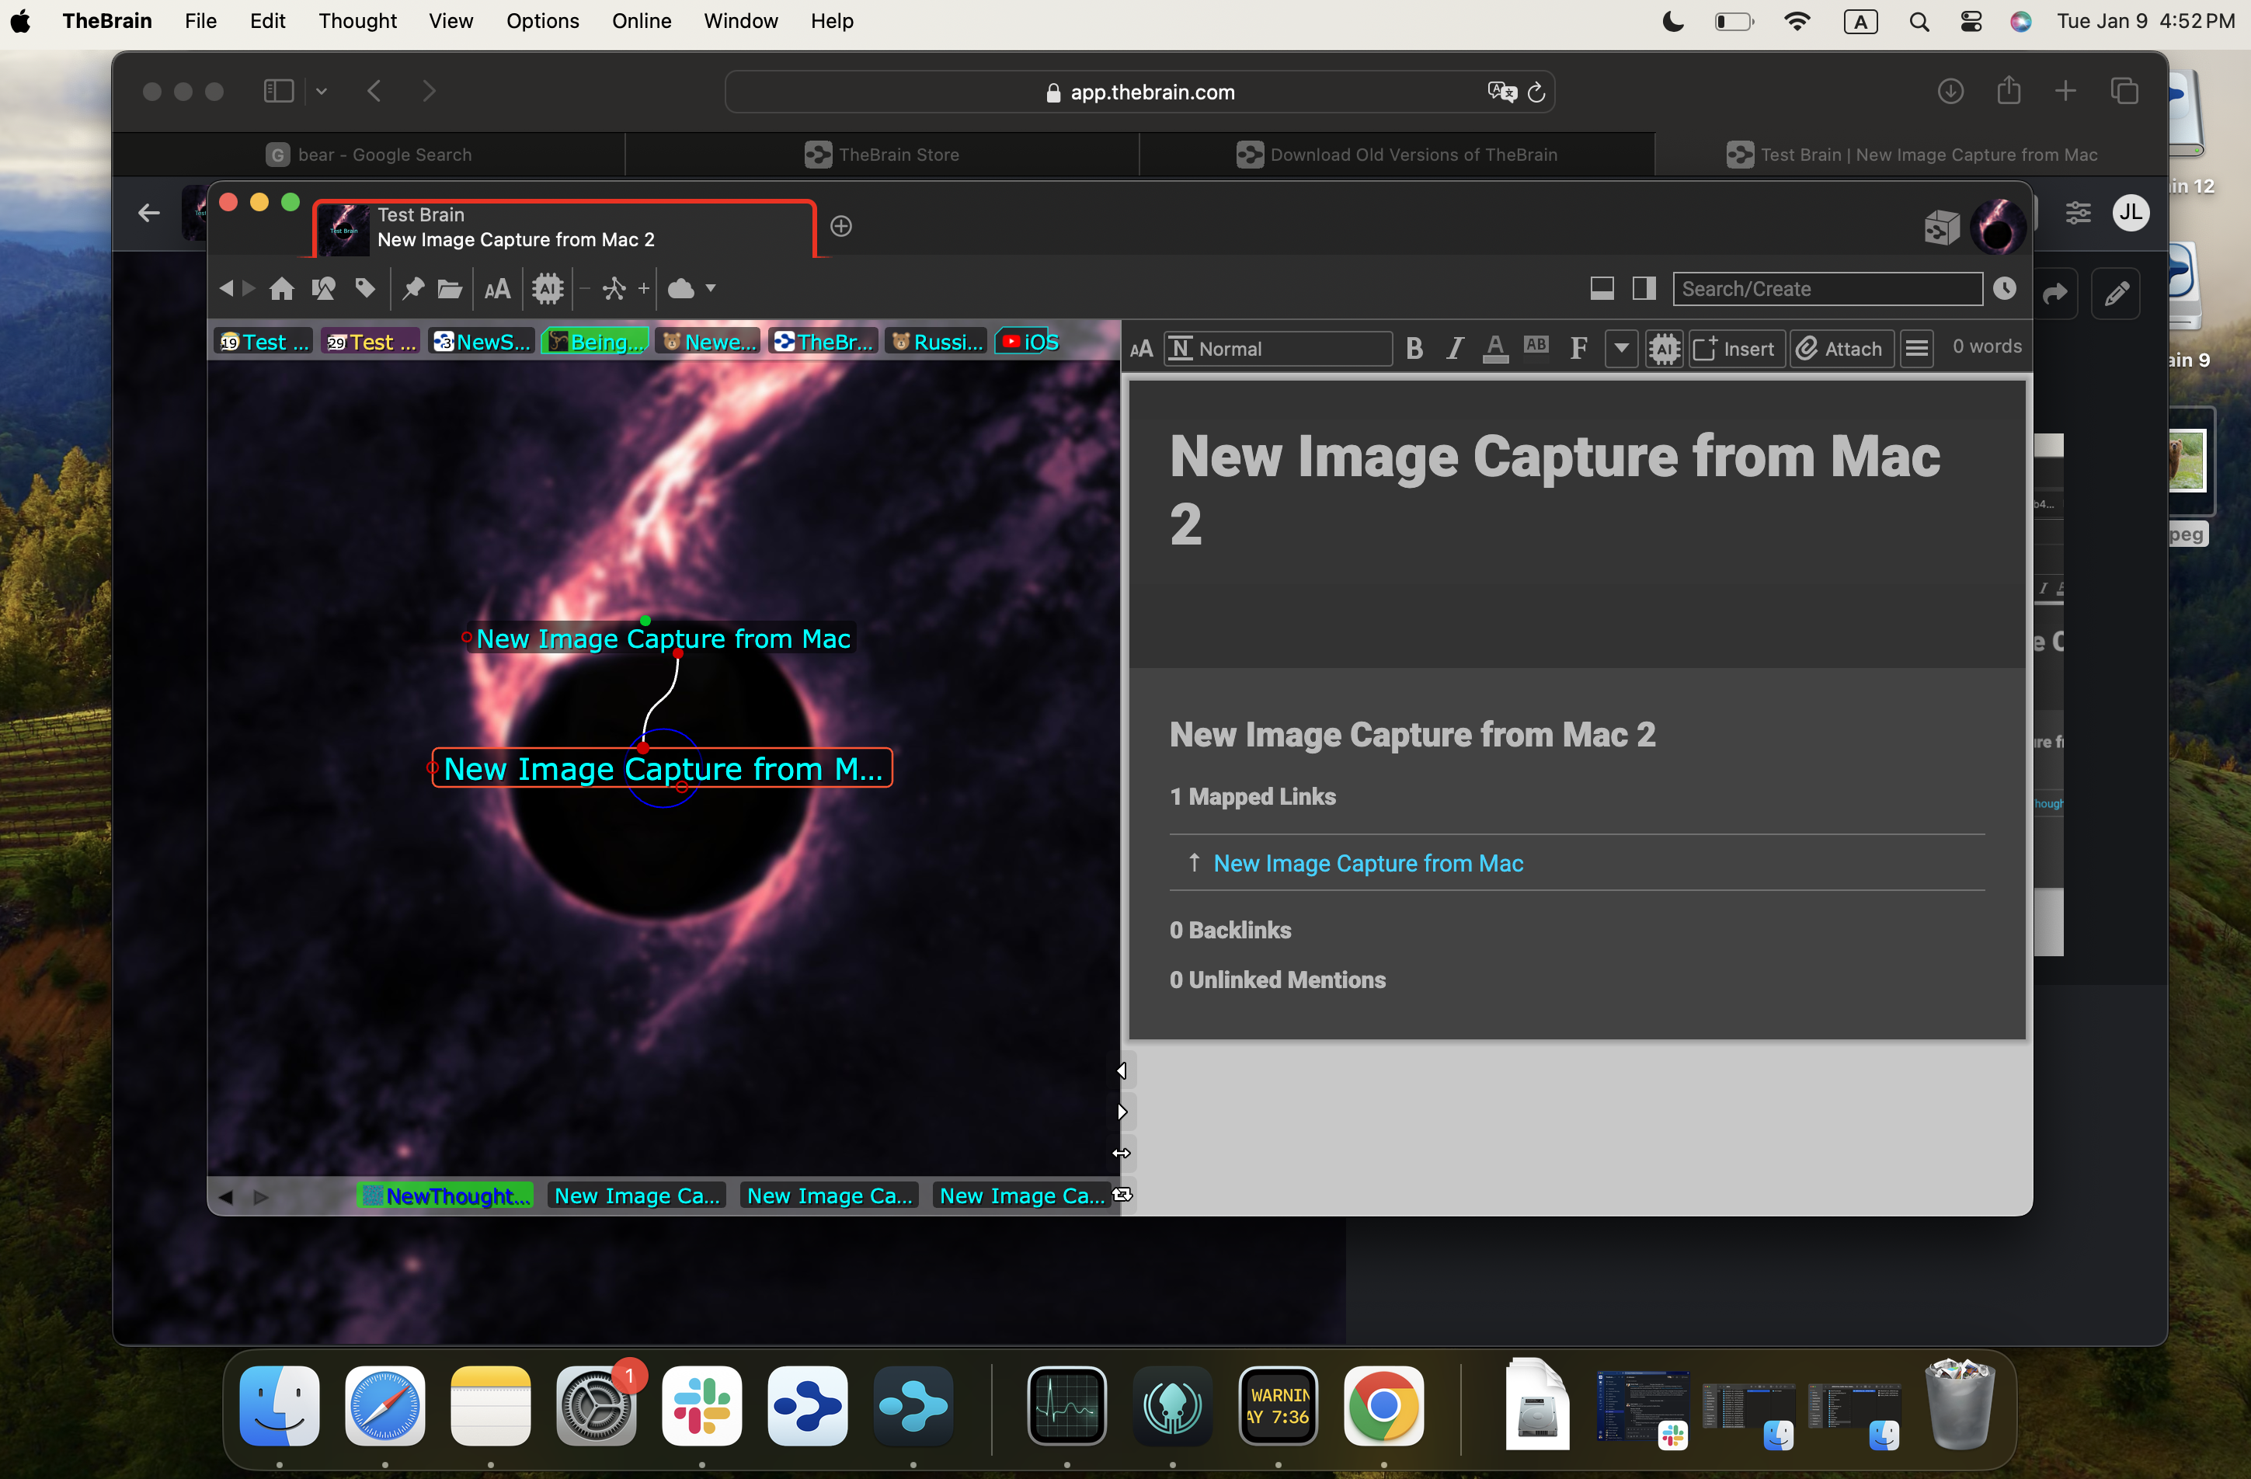Go to the home thought
The image size is (2251, 1479).
(x=282, y=288)
